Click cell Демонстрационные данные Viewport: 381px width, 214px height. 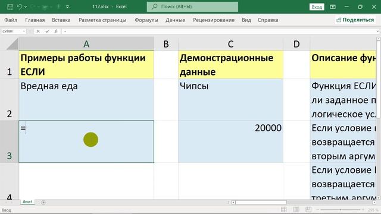[230, 65]
